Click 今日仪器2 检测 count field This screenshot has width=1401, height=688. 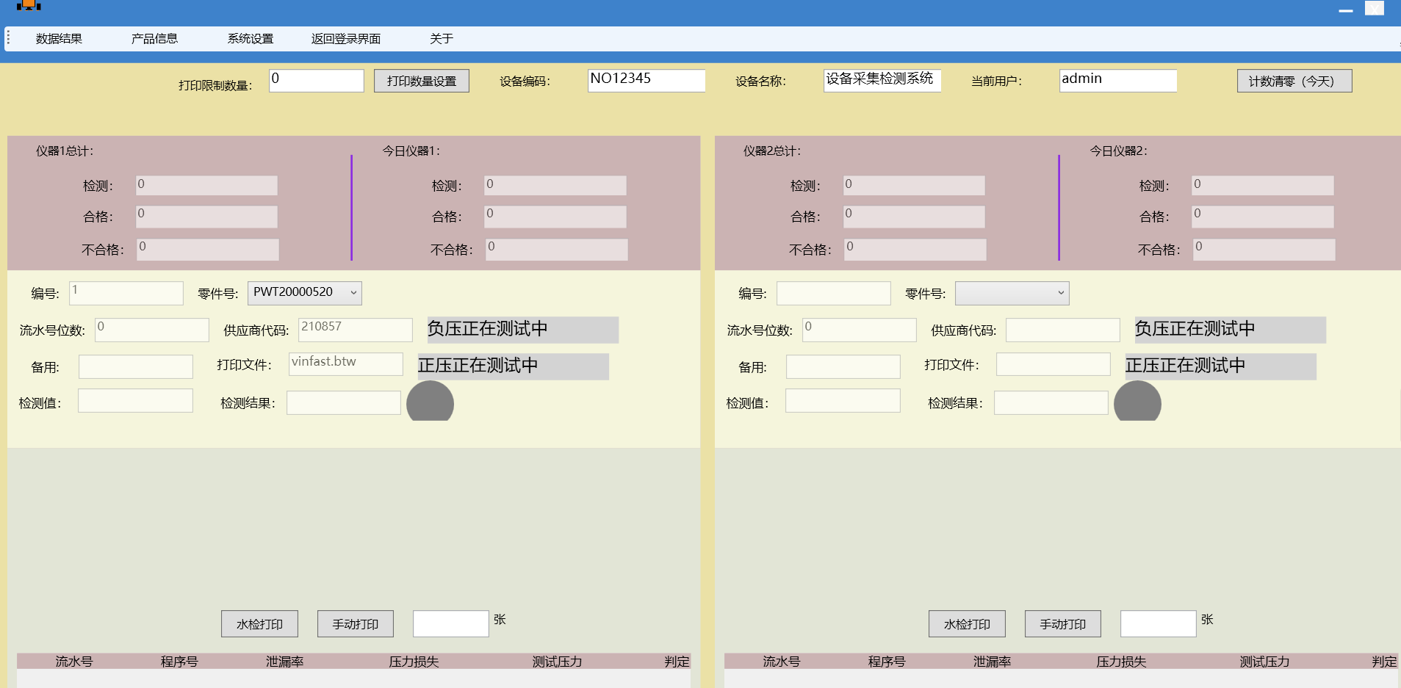point(1263,185)
